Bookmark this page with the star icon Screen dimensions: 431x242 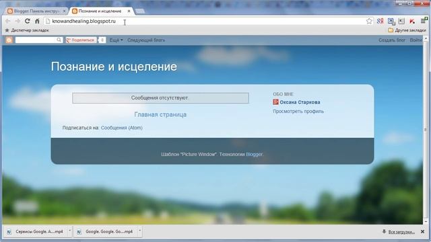(x=369, y=21)
